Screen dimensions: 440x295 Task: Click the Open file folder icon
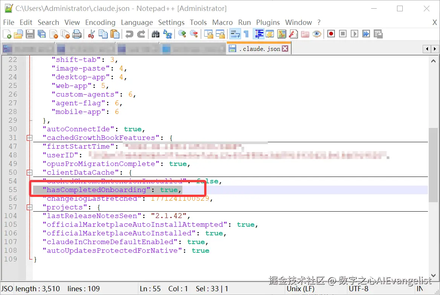(x=18, y=34)
